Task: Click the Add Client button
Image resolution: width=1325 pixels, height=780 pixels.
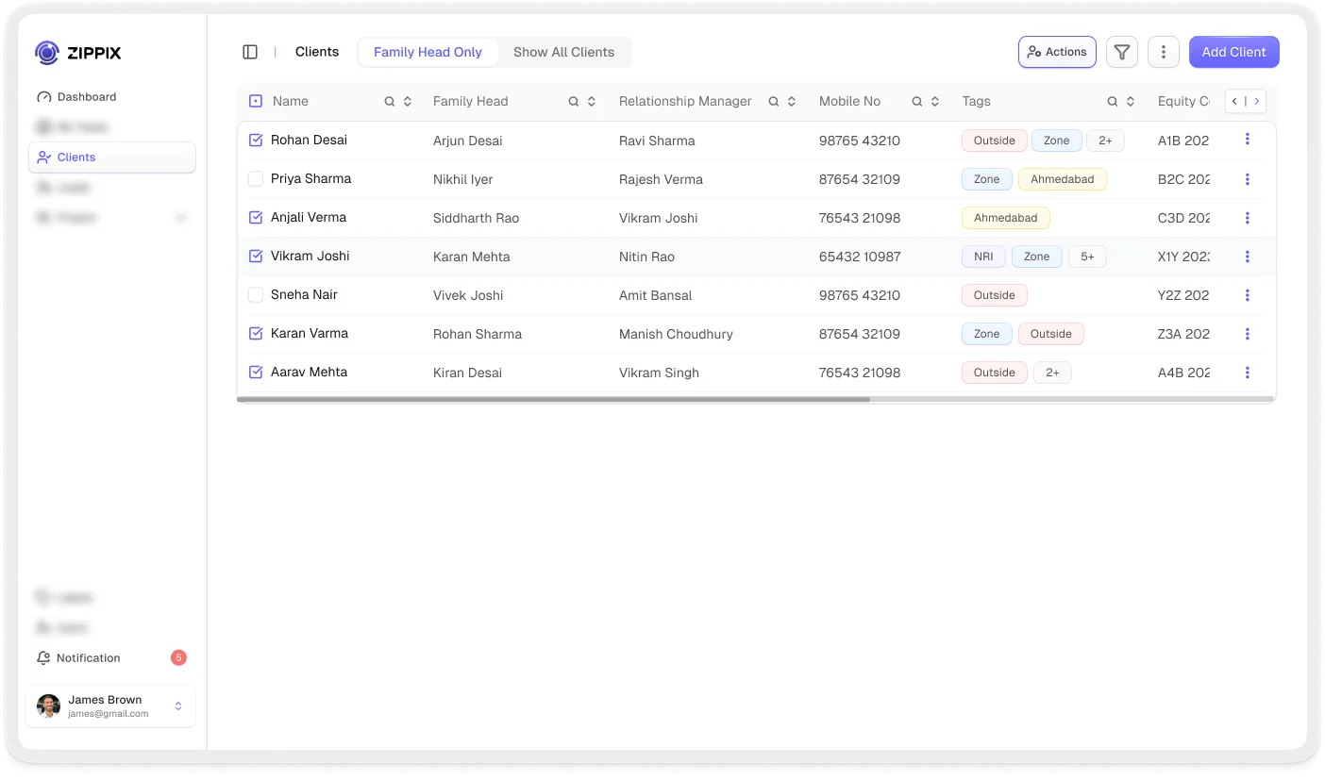Action: click(x=1233, y=52)
